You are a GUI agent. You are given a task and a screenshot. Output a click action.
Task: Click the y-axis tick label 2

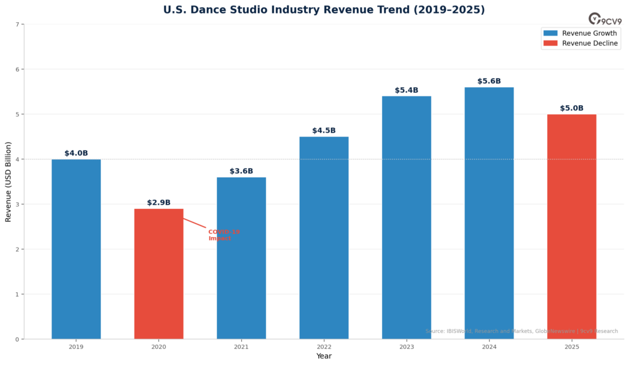[x=17, y=249]
